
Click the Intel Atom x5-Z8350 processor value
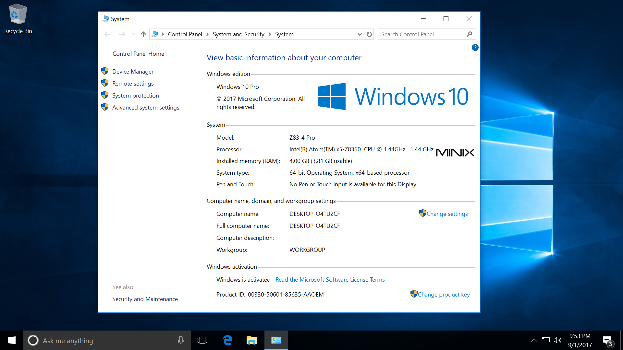click(361, 149)
